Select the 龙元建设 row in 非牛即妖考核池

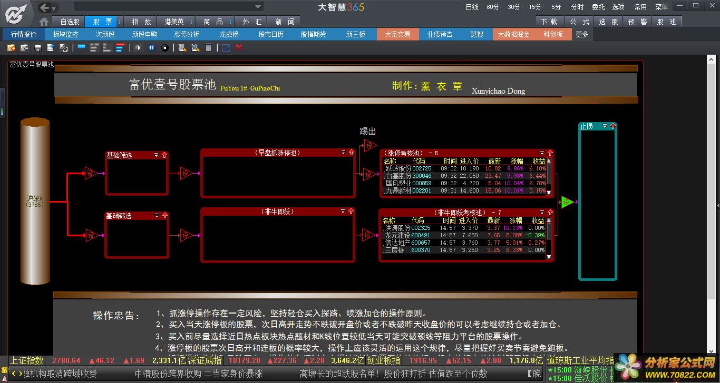point(464,235)
